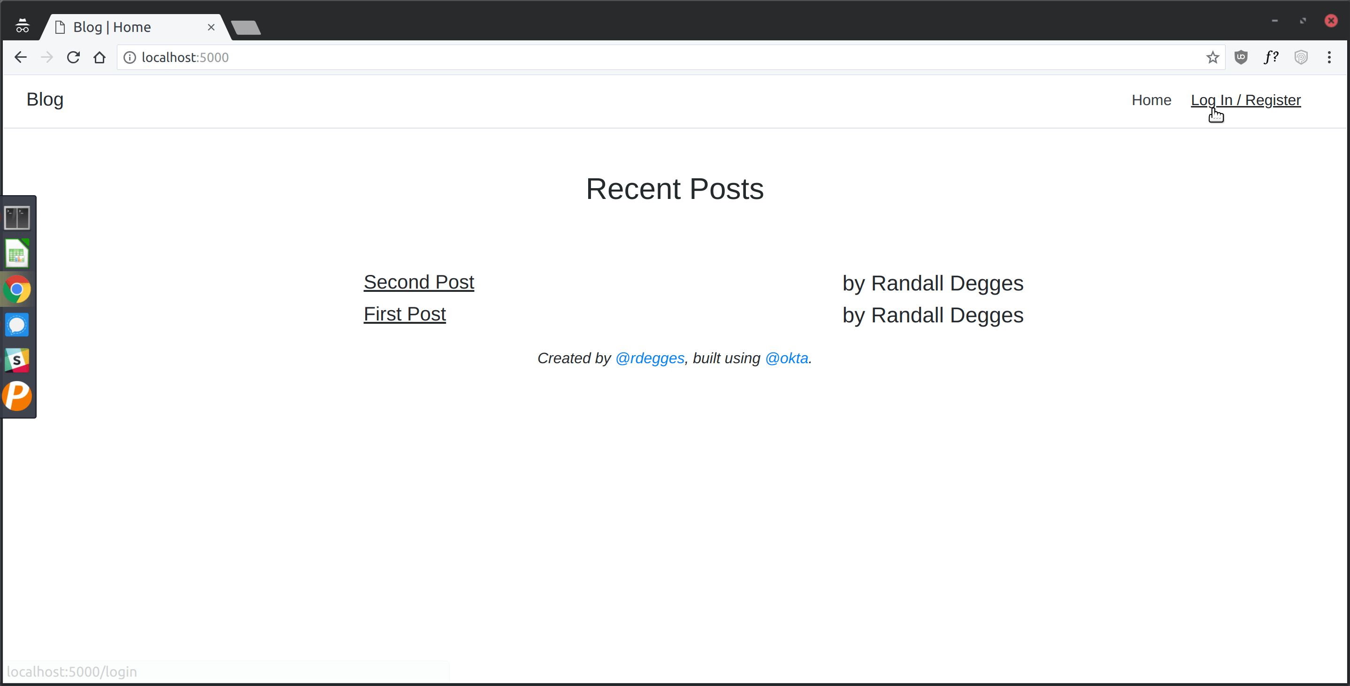The height and width of the screenshot is (686, 1350).
Task: Open the Second Post link
Action: click(419, 281)
